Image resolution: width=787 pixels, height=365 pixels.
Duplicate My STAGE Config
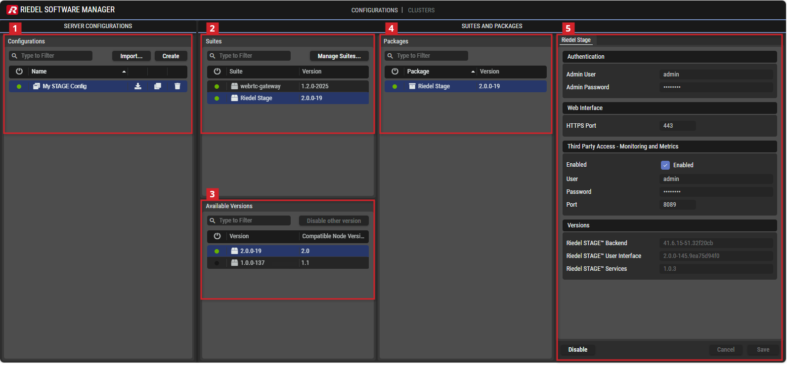[158, 86]
